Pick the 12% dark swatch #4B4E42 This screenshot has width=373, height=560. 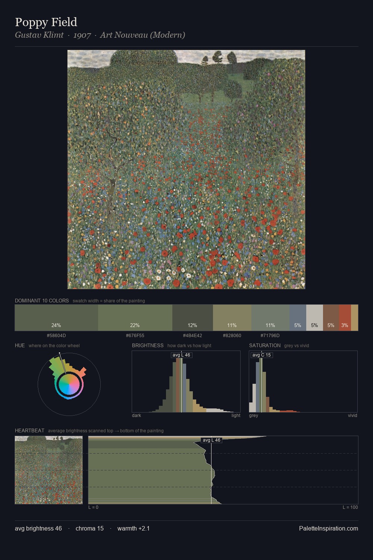click(192, 318)
